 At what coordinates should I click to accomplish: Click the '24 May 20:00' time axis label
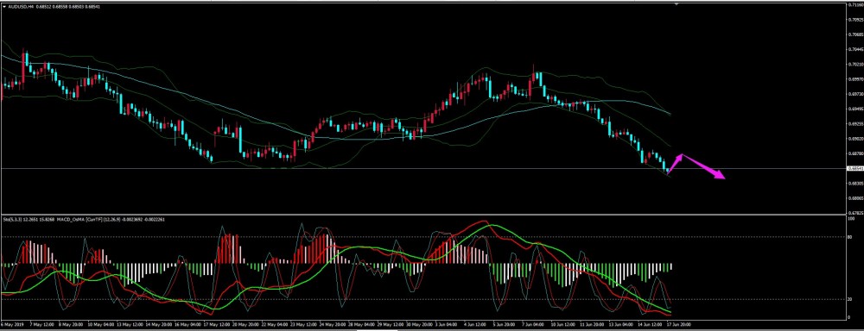click(x=333, y=324)
